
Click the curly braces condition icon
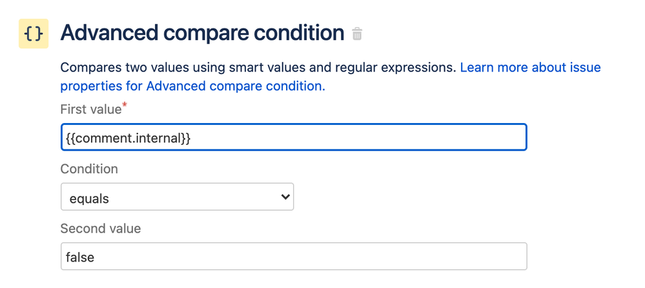pos(33,34)
